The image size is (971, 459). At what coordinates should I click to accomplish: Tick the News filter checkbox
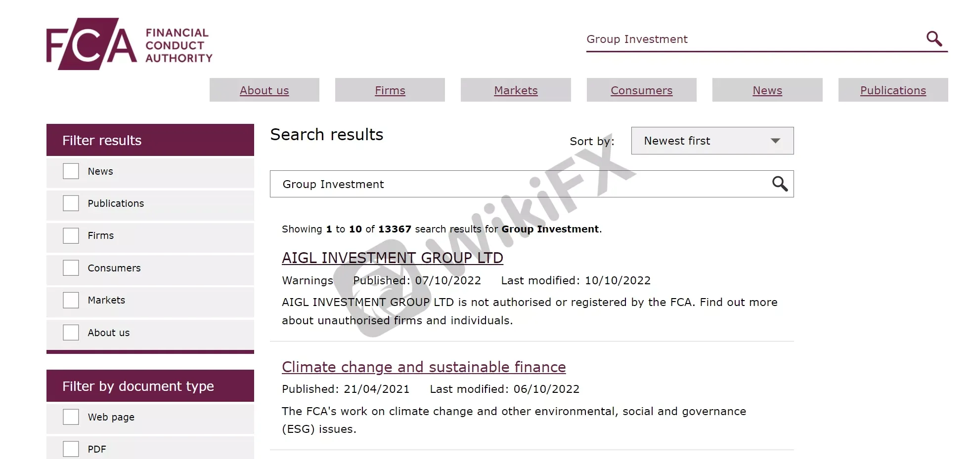click(x=71, y=171)
